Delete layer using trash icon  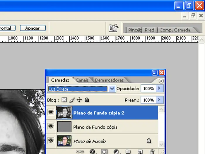[152, 152]
